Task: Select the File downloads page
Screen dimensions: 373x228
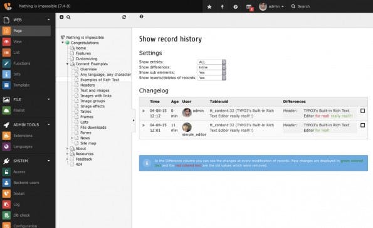Action: click(x=93, y=128)
